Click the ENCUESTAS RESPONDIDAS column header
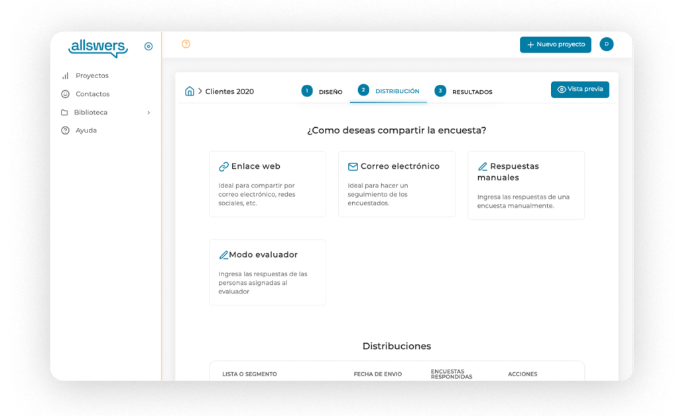The width and height of the screenshot is (679, 416). pyautogui.click(x=451, y=374)
